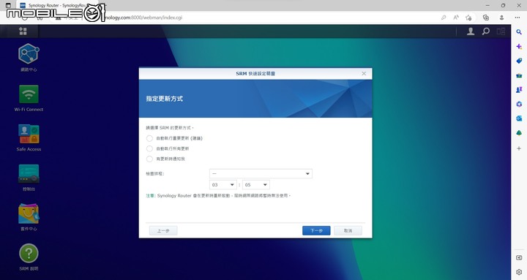Open Edge Settings and more ellipsis menu
This screenshot has height=280, width=527.
pyautogui.click(x=517, y=18)
